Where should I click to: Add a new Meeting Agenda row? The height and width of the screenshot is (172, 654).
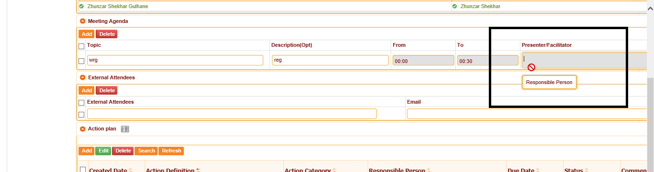tap(87, 34)
